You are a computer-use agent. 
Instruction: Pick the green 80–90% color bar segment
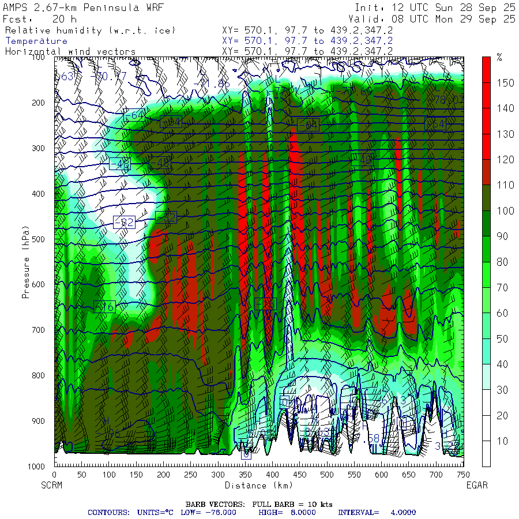[x=486, y=249]
